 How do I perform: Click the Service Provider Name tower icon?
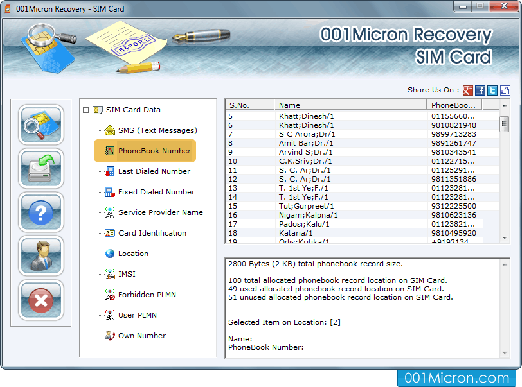tap(110, 212)
